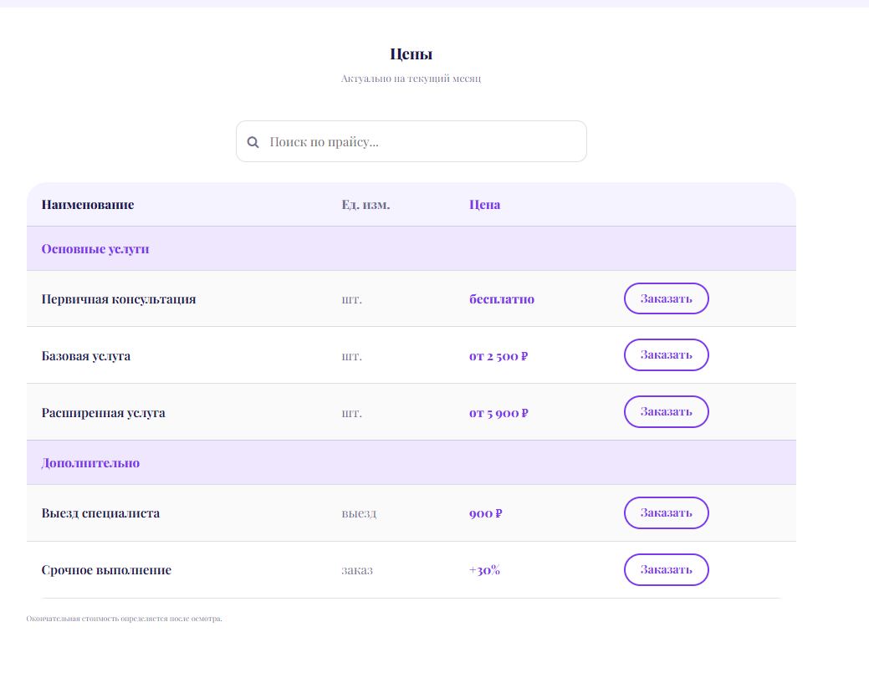This screenshot has width=869, height=678.
Task: Click the 'Наименование' column header
Action: click(88, 204)
